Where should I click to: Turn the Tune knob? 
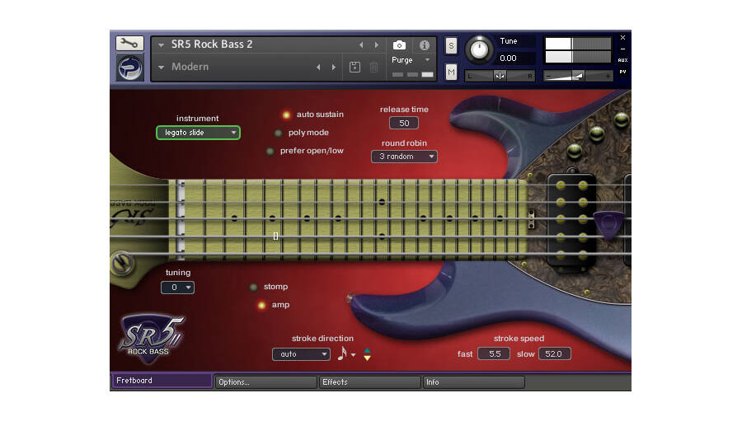(x=479, y=49)
